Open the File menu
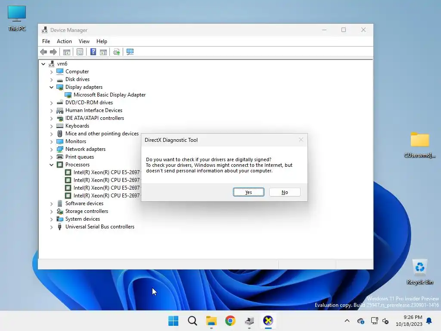The height and width of the screenshot is (331, 441). [46, 41]
